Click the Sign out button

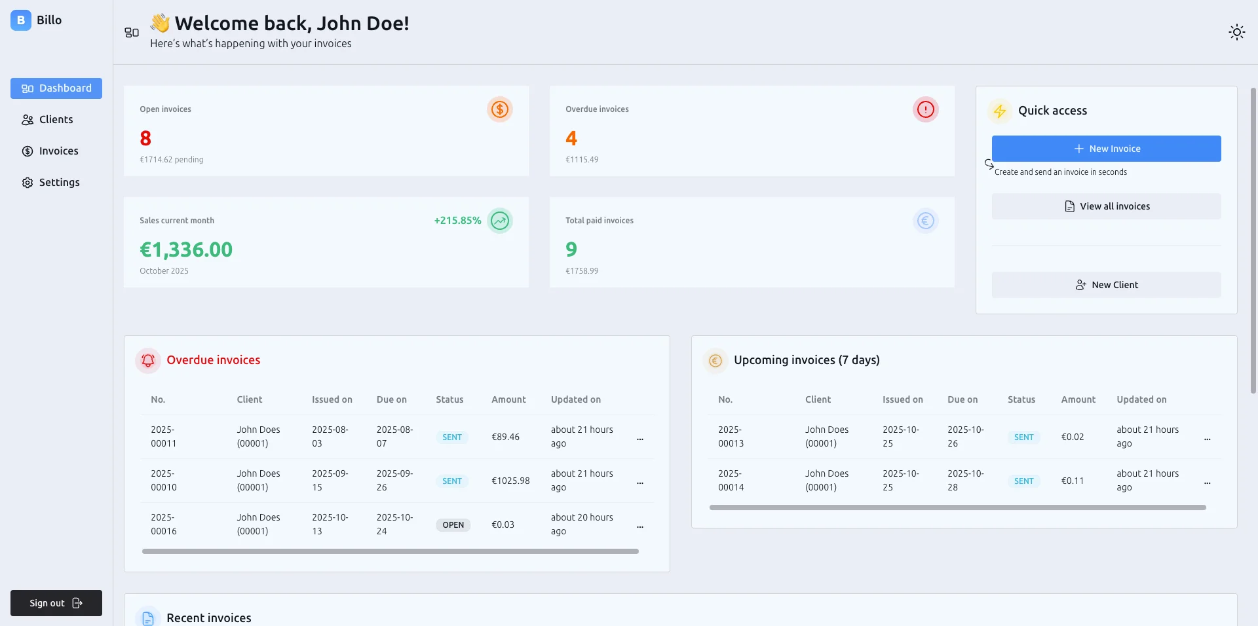coord(56,602)
